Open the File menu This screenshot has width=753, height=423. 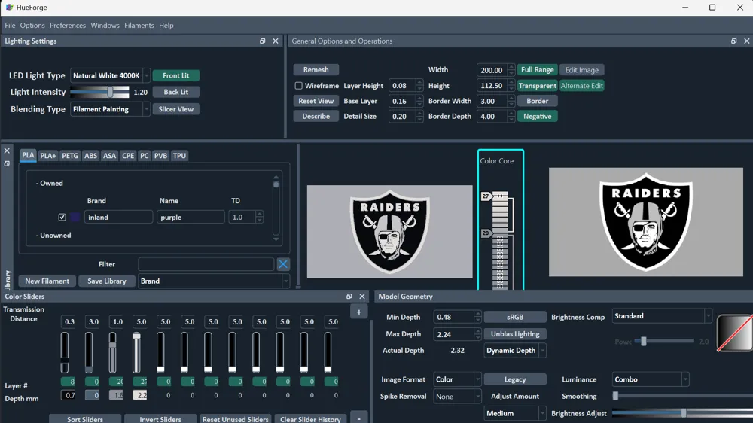10,26
